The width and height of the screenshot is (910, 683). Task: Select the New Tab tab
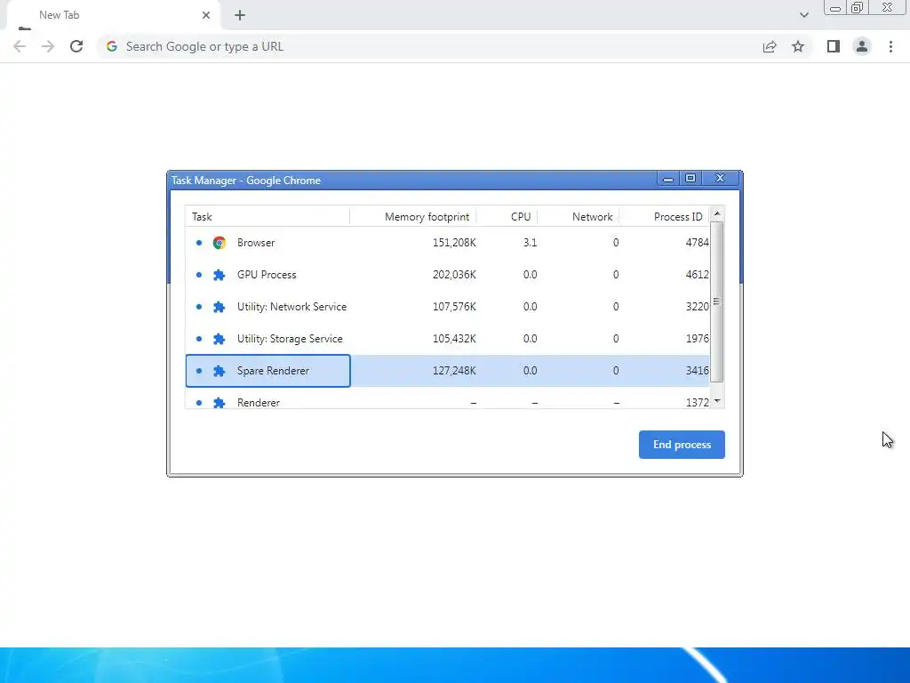pos(114,16)
